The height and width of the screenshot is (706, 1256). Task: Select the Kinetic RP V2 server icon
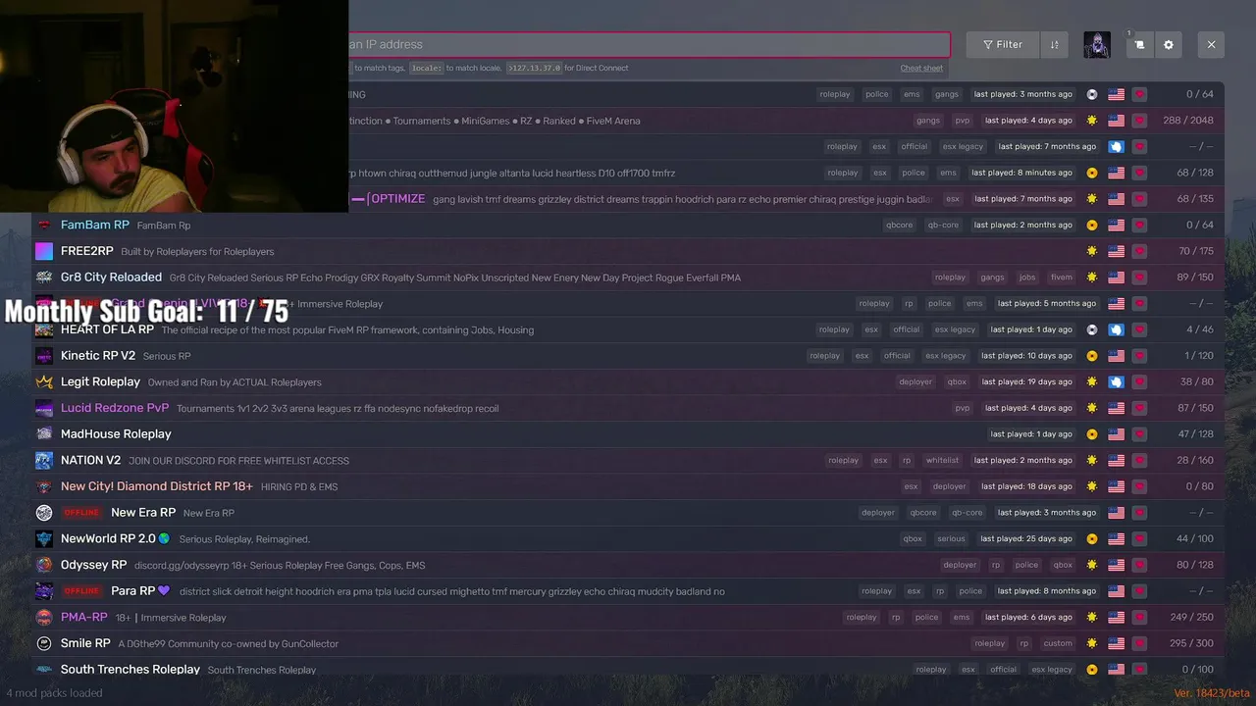click(44, 356)
